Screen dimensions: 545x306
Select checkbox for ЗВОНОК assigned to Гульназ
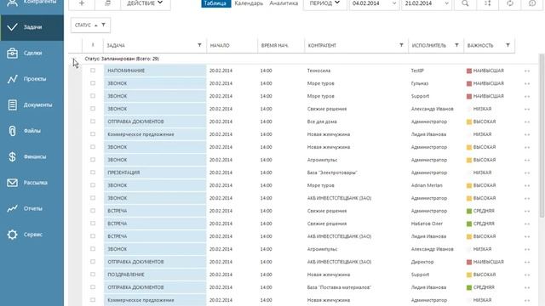tap(93, 83)
